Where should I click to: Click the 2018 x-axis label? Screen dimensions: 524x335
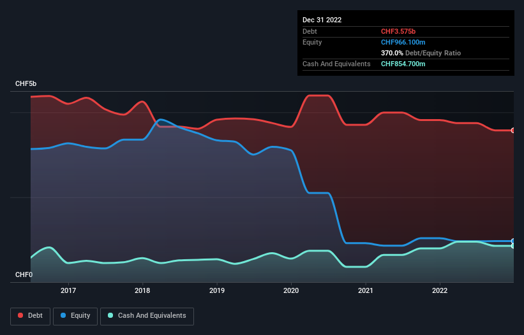(x=142, y=290)
